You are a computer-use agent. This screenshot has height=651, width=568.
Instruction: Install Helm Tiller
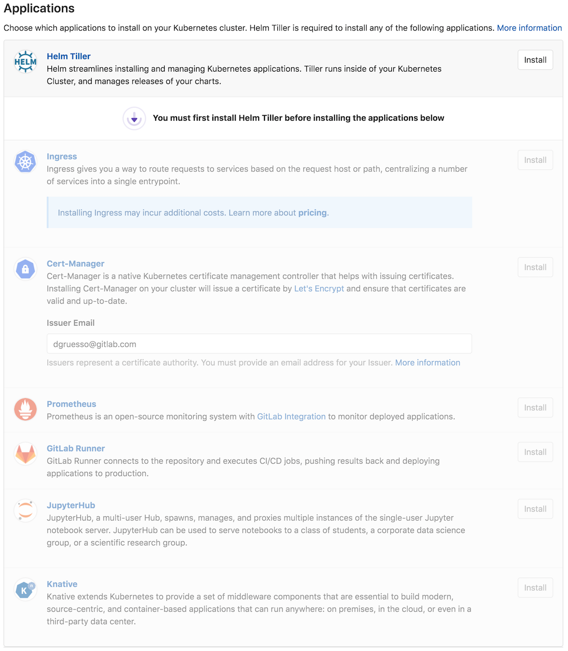point(535,60)
